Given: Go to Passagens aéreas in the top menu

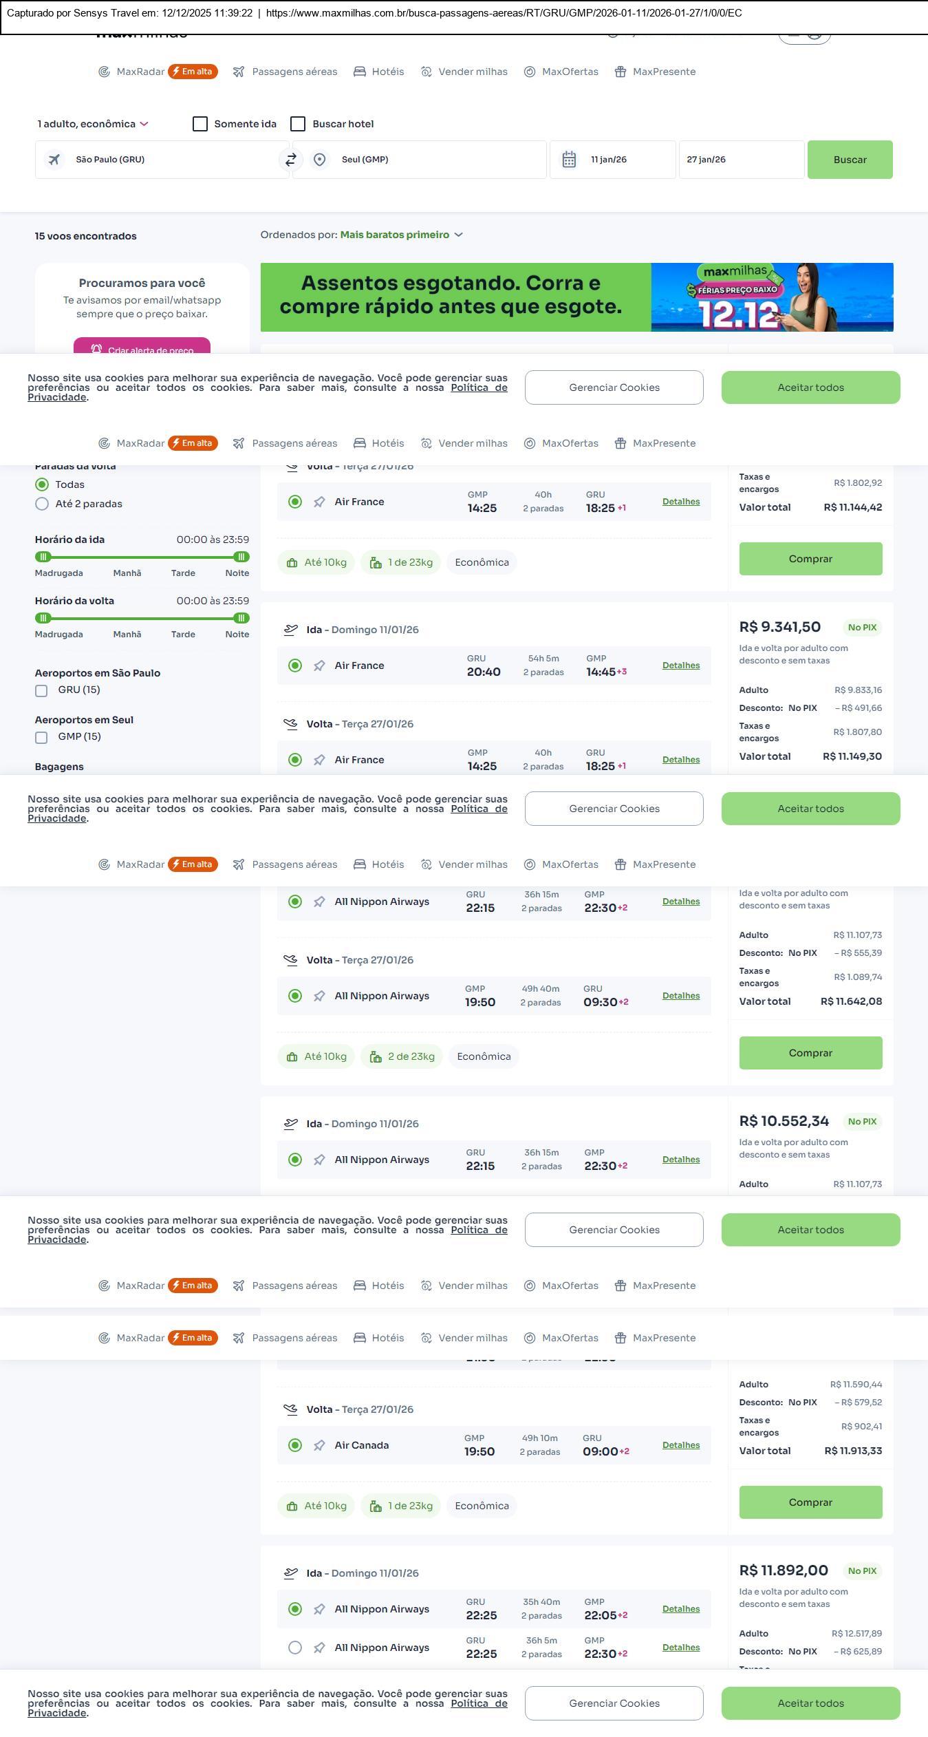Looking at the screenshot, I should click(x=294, y=72).
